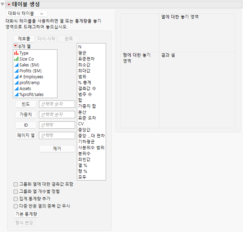Click the 다시 시작 button

point(47,39)
